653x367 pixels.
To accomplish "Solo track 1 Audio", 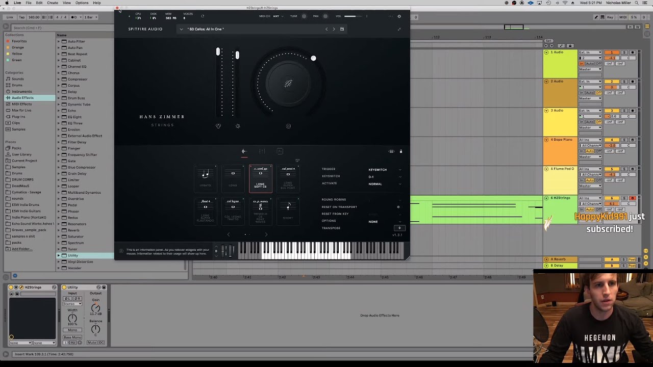I will (623, 53).
